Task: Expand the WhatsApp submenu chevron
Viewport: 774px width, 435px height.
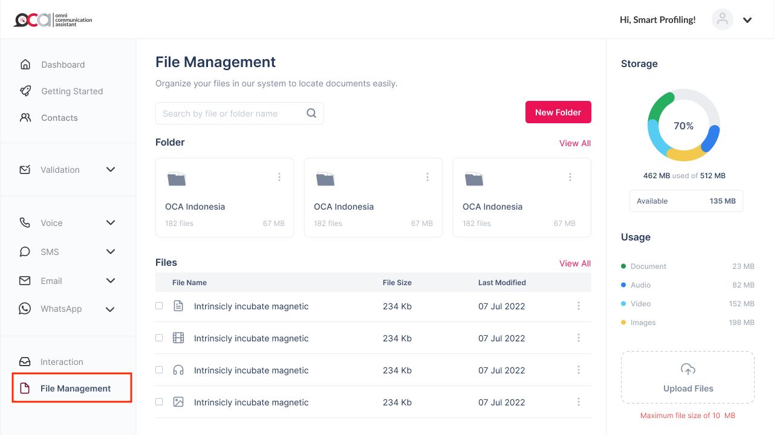Action: pos(110,309)
